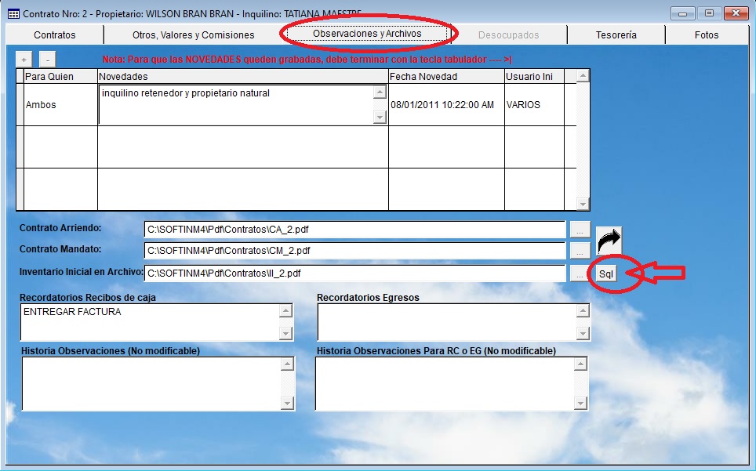Open the Contratos tab
The width and height of the screenshot is (756, 471).
pyautogui.click(x=54, y=35)
